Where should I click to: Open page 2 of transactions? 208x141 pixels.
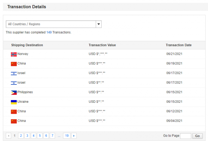(x=21, y=135)
